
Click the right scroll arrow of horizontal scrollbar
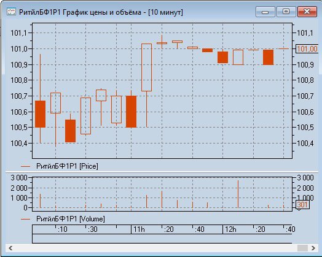click(x=313, y=248)
